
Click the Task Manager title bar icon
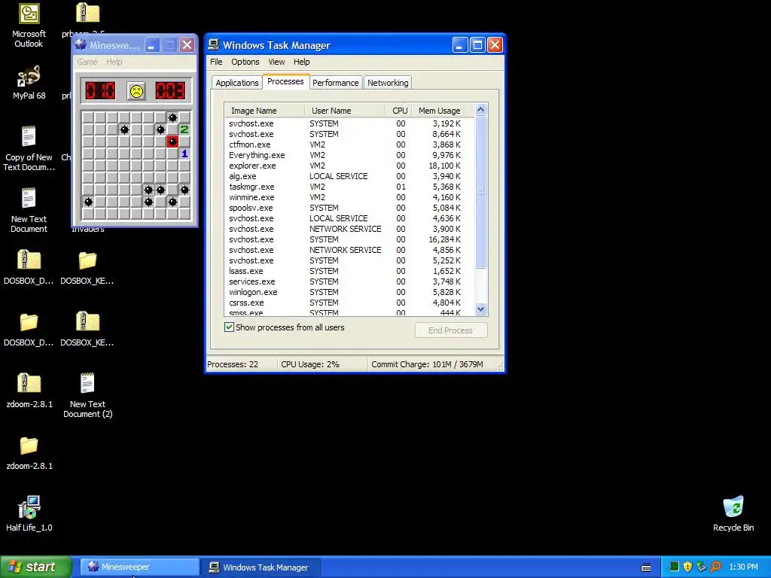(213, 44)
